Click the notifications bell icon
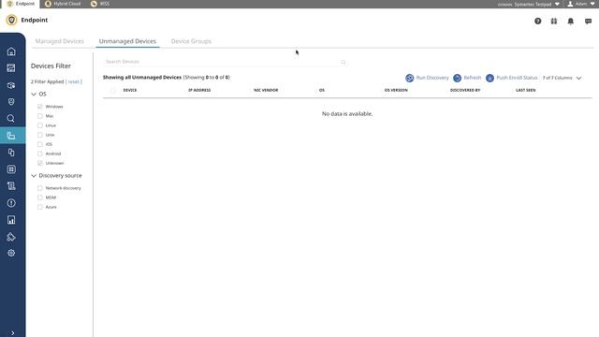This screenshot has height=337, width=599. point(570,21)
